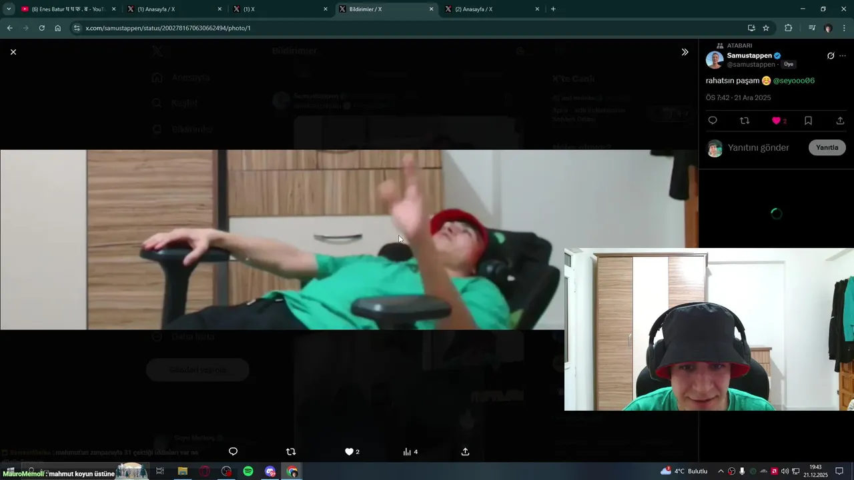Open the Chrome three-dot menu
Image resolution: width=854 pixels, height=480 pixels.
(845, 28)
